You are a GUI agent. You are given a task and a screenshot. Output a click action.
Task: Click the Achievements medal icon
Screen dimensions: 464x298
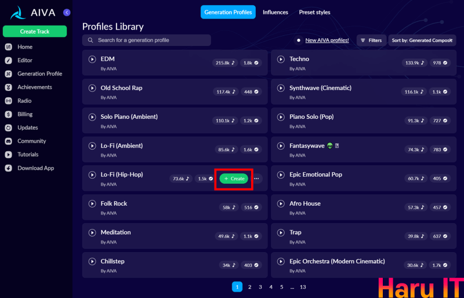(9, 88)
